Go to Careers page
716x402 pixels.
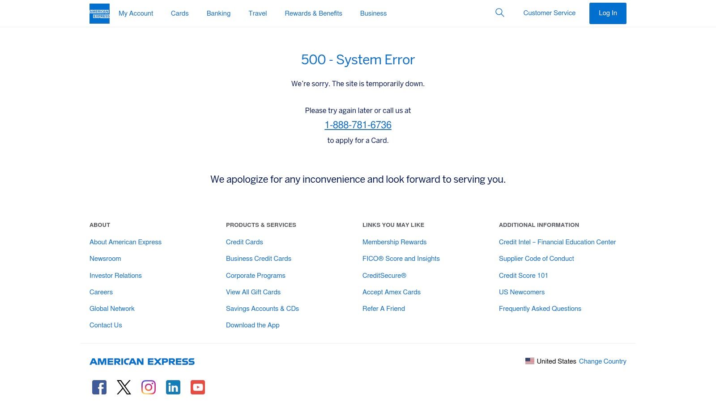click(101, 292)
